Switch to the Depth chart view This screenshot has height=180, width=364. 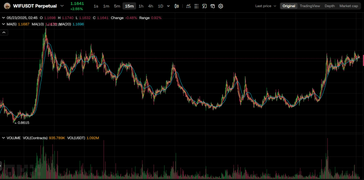[330, 6]
